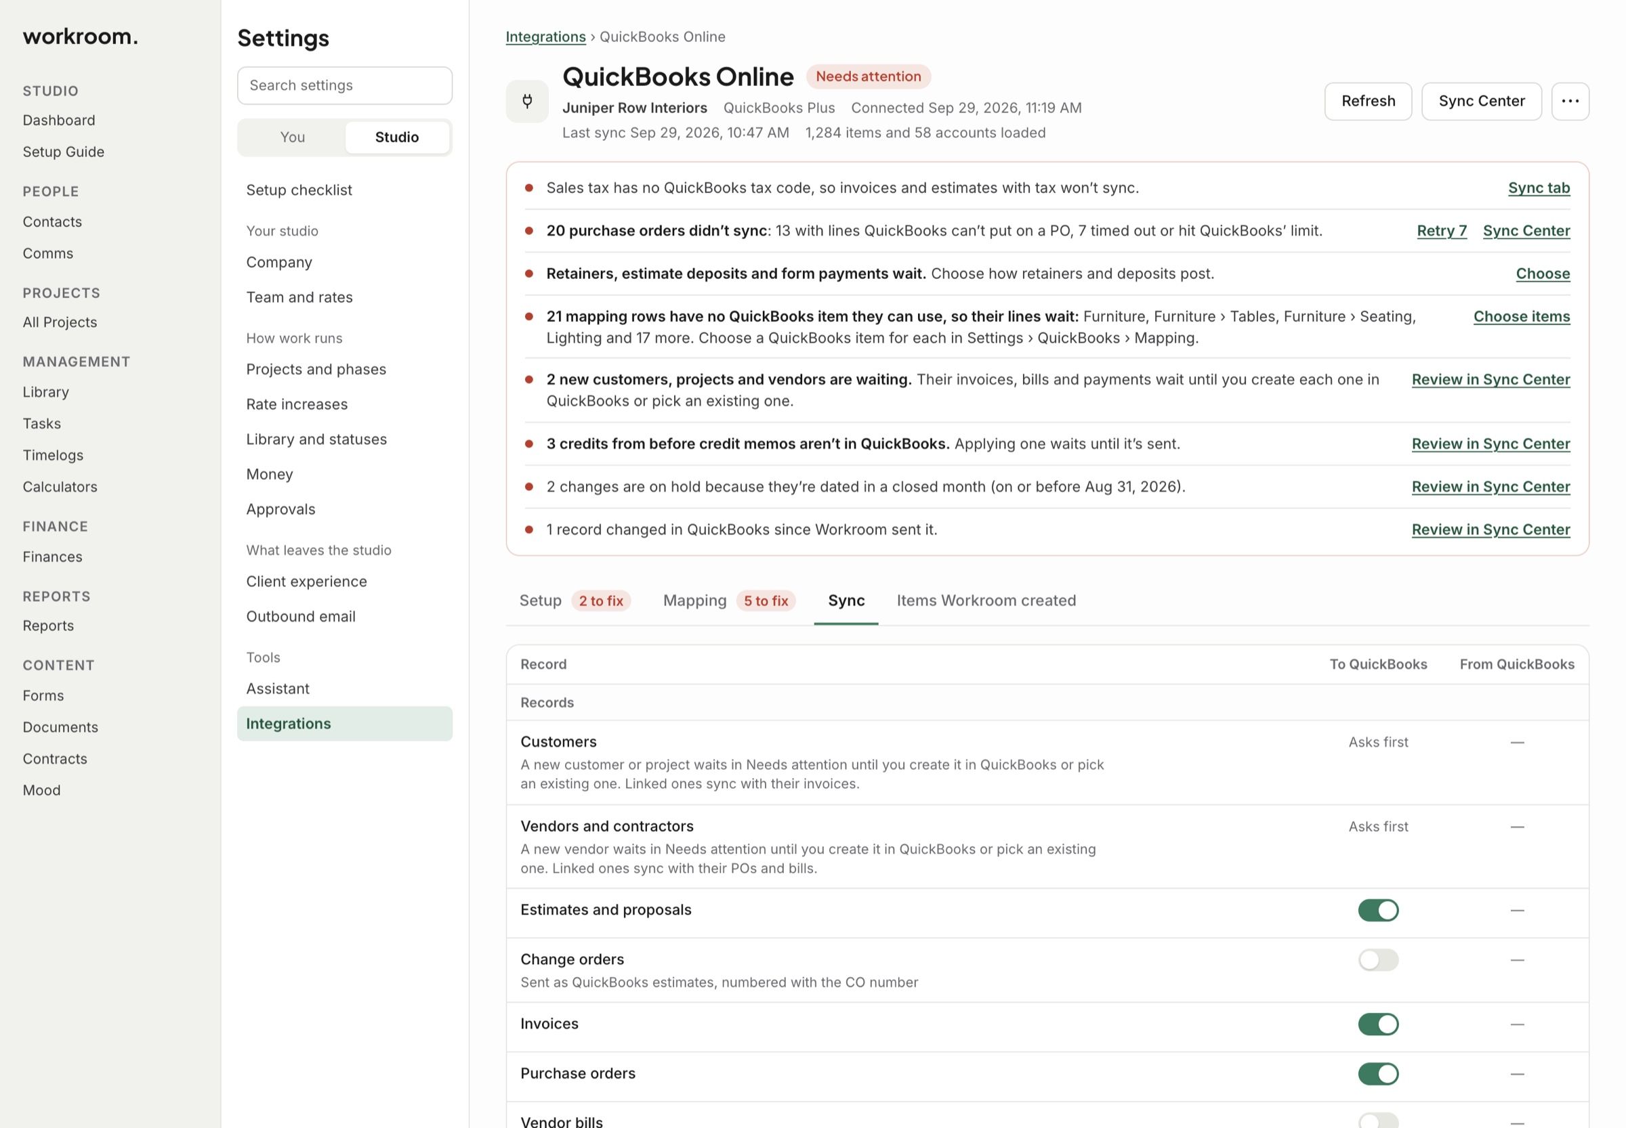Review closed month changes in Sync Center

pos(1490,487)
